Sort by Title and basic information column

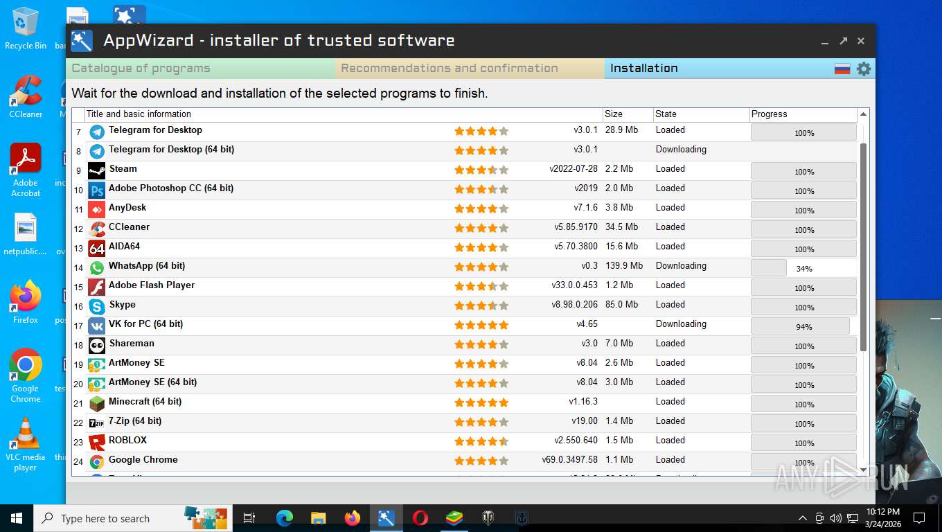point(344,114)
